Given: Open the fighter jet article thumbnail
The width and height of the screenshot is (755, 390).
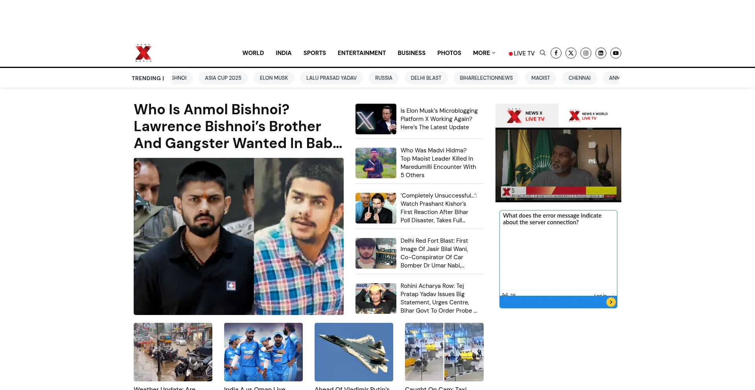Looking at the screenshot, I should 354,352.
